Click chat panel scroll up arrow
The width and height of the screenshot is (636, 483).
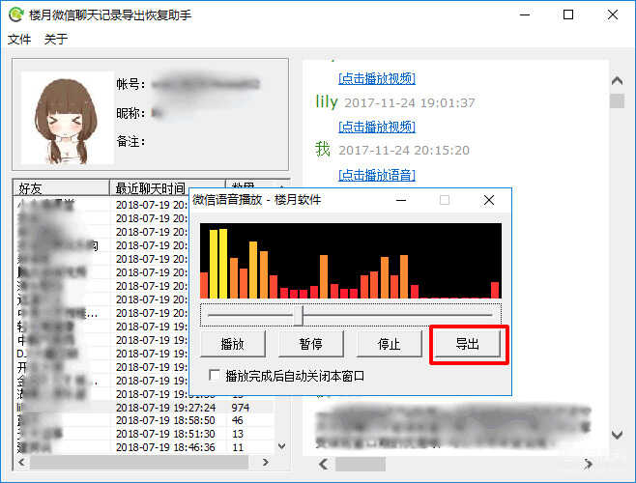coord(617,81)
